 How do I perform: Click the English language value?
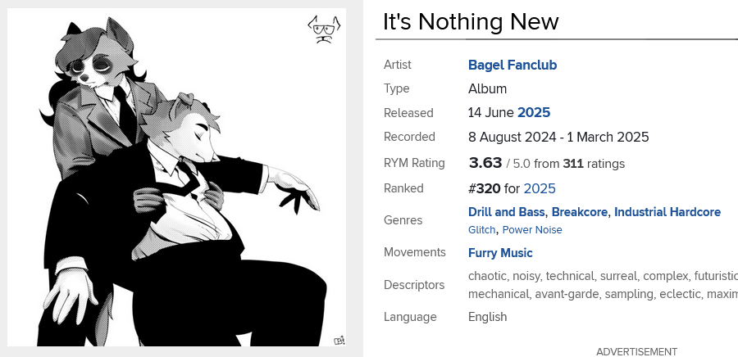(487, 317)
